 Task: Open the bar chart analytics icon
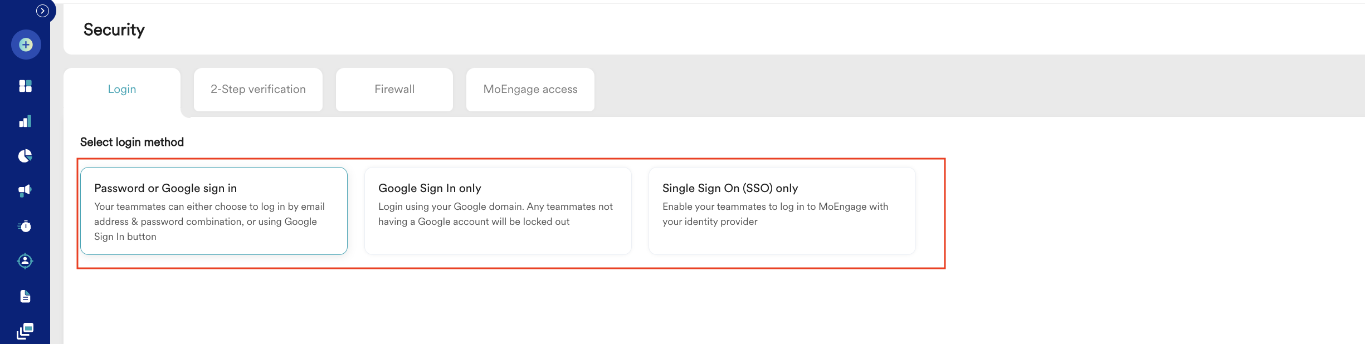tap(26, 121)
